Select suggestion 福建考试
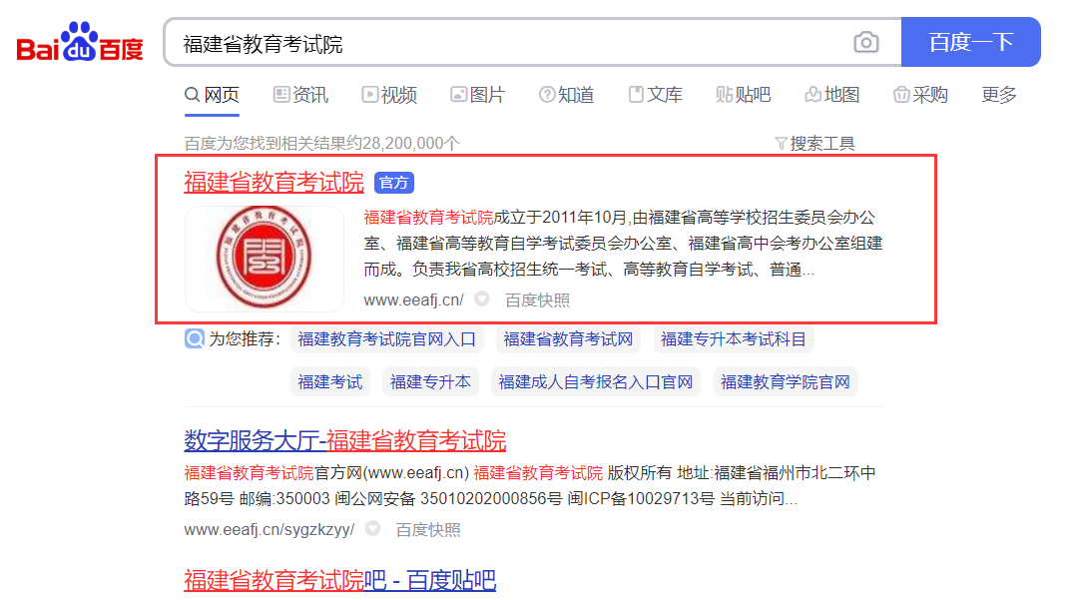 [330, 381]
